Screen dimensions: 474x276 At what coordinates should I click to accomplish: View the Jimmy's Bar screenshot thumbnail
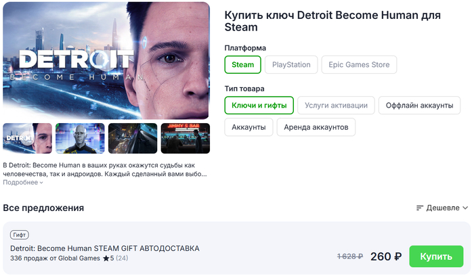coord(185,138)
